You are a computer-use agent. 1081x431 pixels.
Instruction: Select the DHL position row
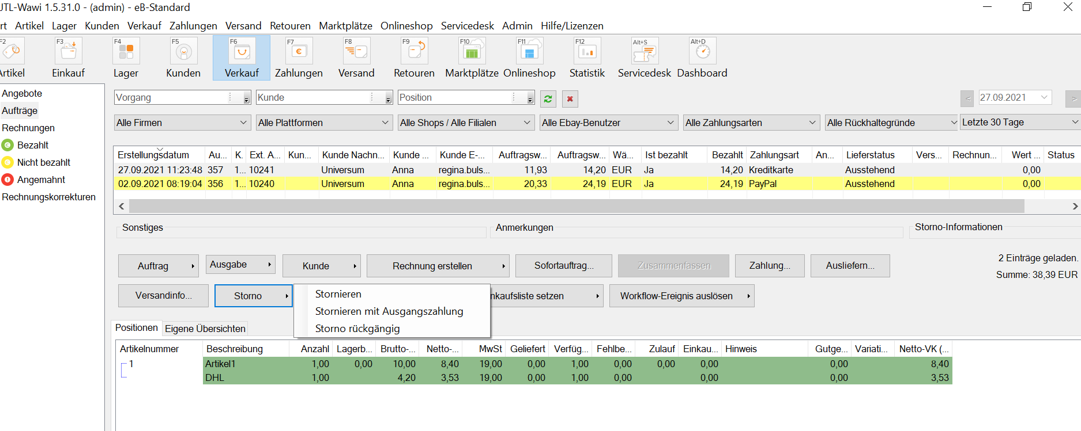577,377
